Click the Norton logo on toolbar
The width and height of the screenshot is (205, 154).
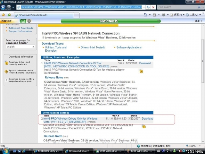(6, 21)
